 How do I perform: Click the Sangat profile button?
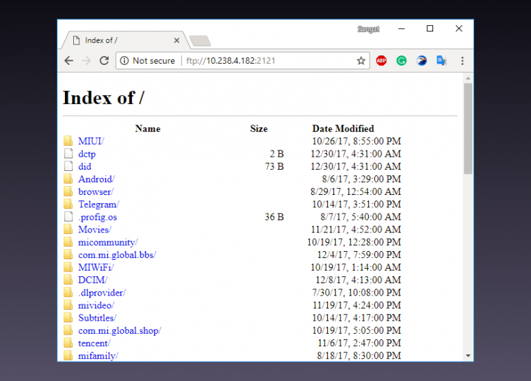coord(368,29)
